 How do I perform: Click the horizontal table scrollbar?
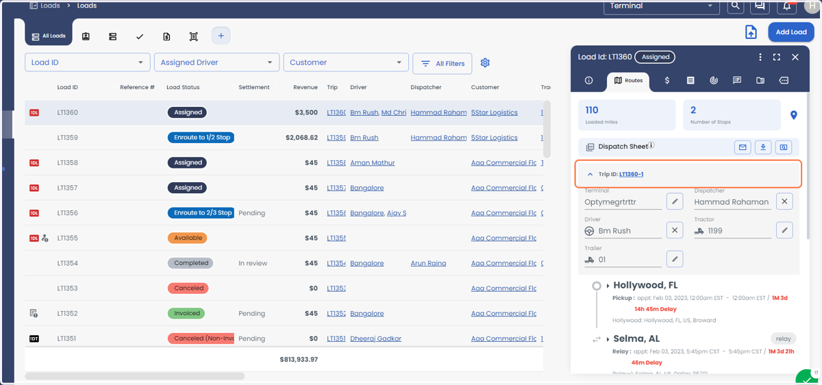tap(135, 376)
